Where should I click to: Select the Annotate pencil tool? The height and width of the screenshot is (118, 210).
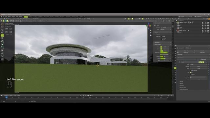(2, 41)
